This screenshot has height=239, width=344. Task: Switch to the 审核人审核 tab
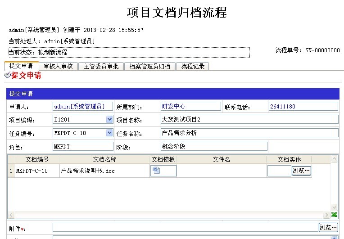[58, 67]
